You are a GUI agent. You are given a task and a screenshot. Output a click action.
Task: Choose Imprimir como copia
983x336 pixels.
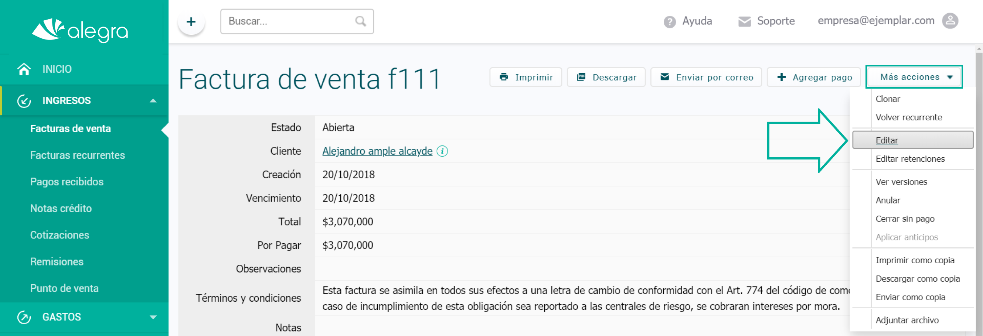[915, 260]
